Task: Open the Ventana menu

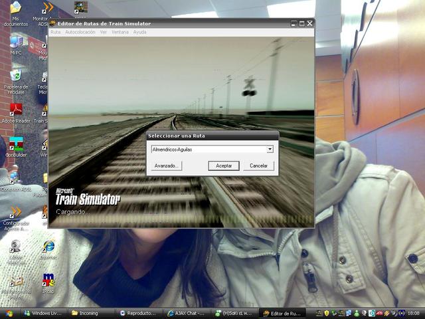Action: click(x=120, y=32)
